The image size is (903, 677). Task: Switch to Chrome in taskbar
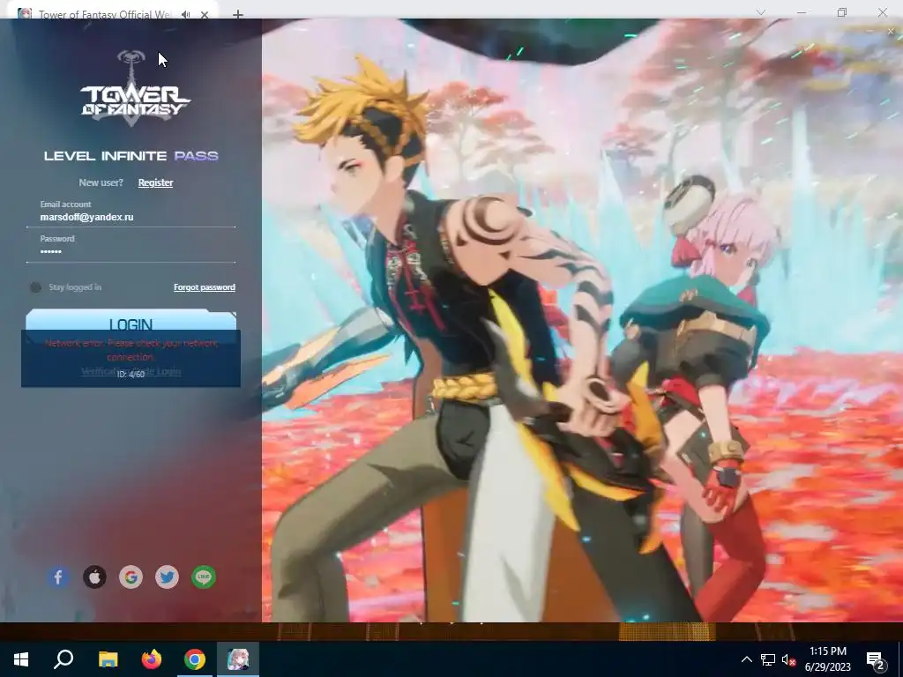pos(195,659)
